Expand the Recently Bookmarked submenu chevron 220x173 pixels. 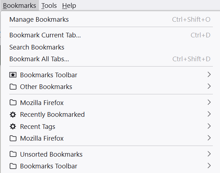click(209, 114)
